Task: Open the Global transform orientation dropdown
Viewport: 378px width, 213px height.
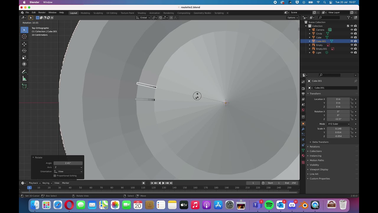Action: pyautogui.click(x=144, y=18)
